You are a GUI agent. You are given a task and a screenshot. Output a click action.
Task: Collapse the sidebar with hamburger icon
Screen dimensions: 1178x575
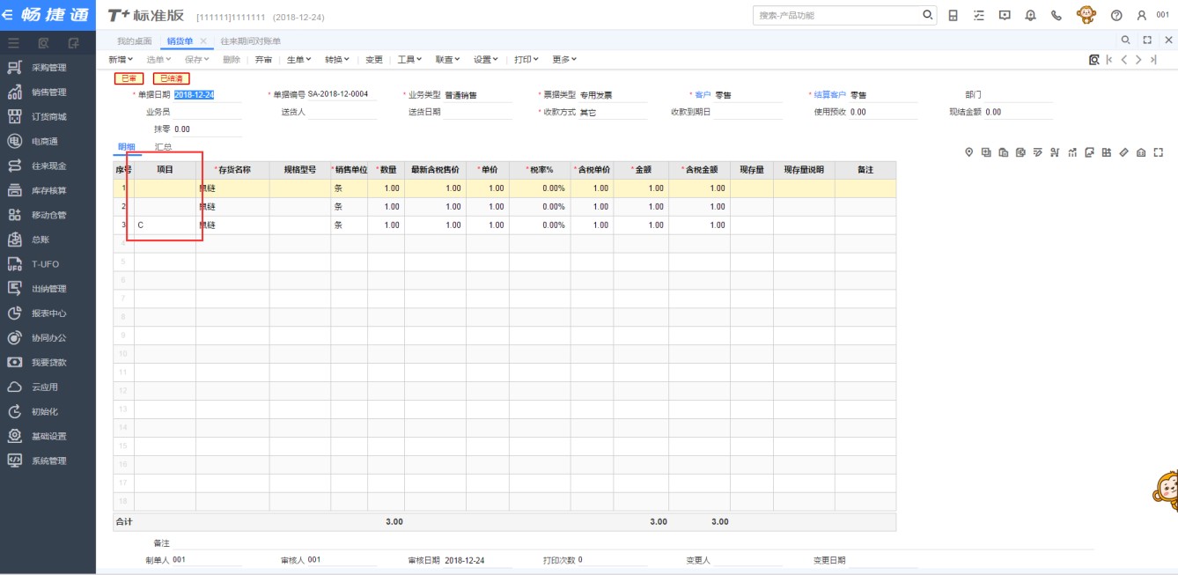[14, 42]
